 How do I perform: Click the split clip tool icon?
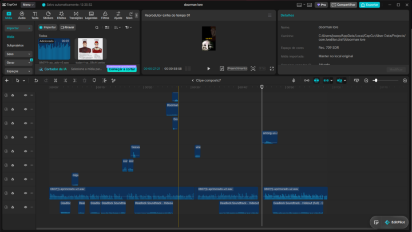point(56,81)
